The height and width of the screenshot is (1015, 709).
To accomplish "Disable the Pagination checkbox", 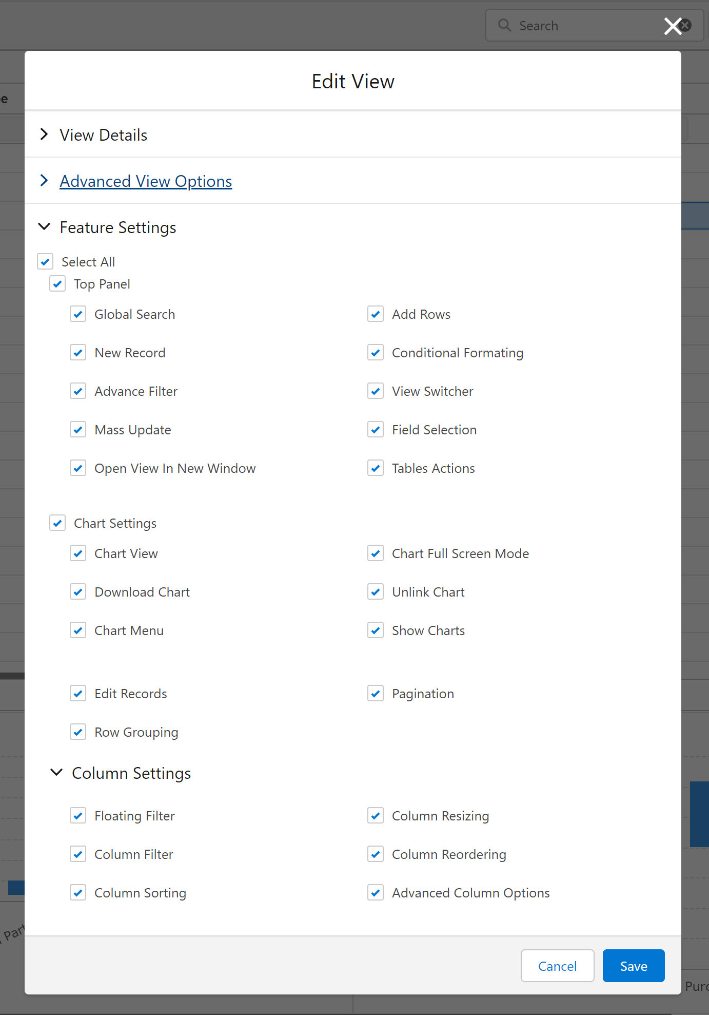I will (376, 694).
